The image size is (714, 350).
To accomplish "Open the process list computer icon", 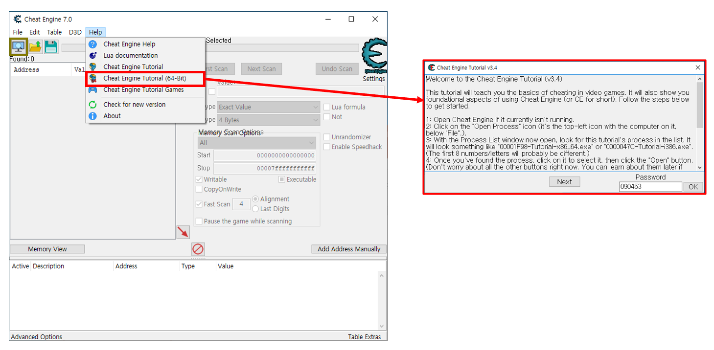I will coord(19,47).
